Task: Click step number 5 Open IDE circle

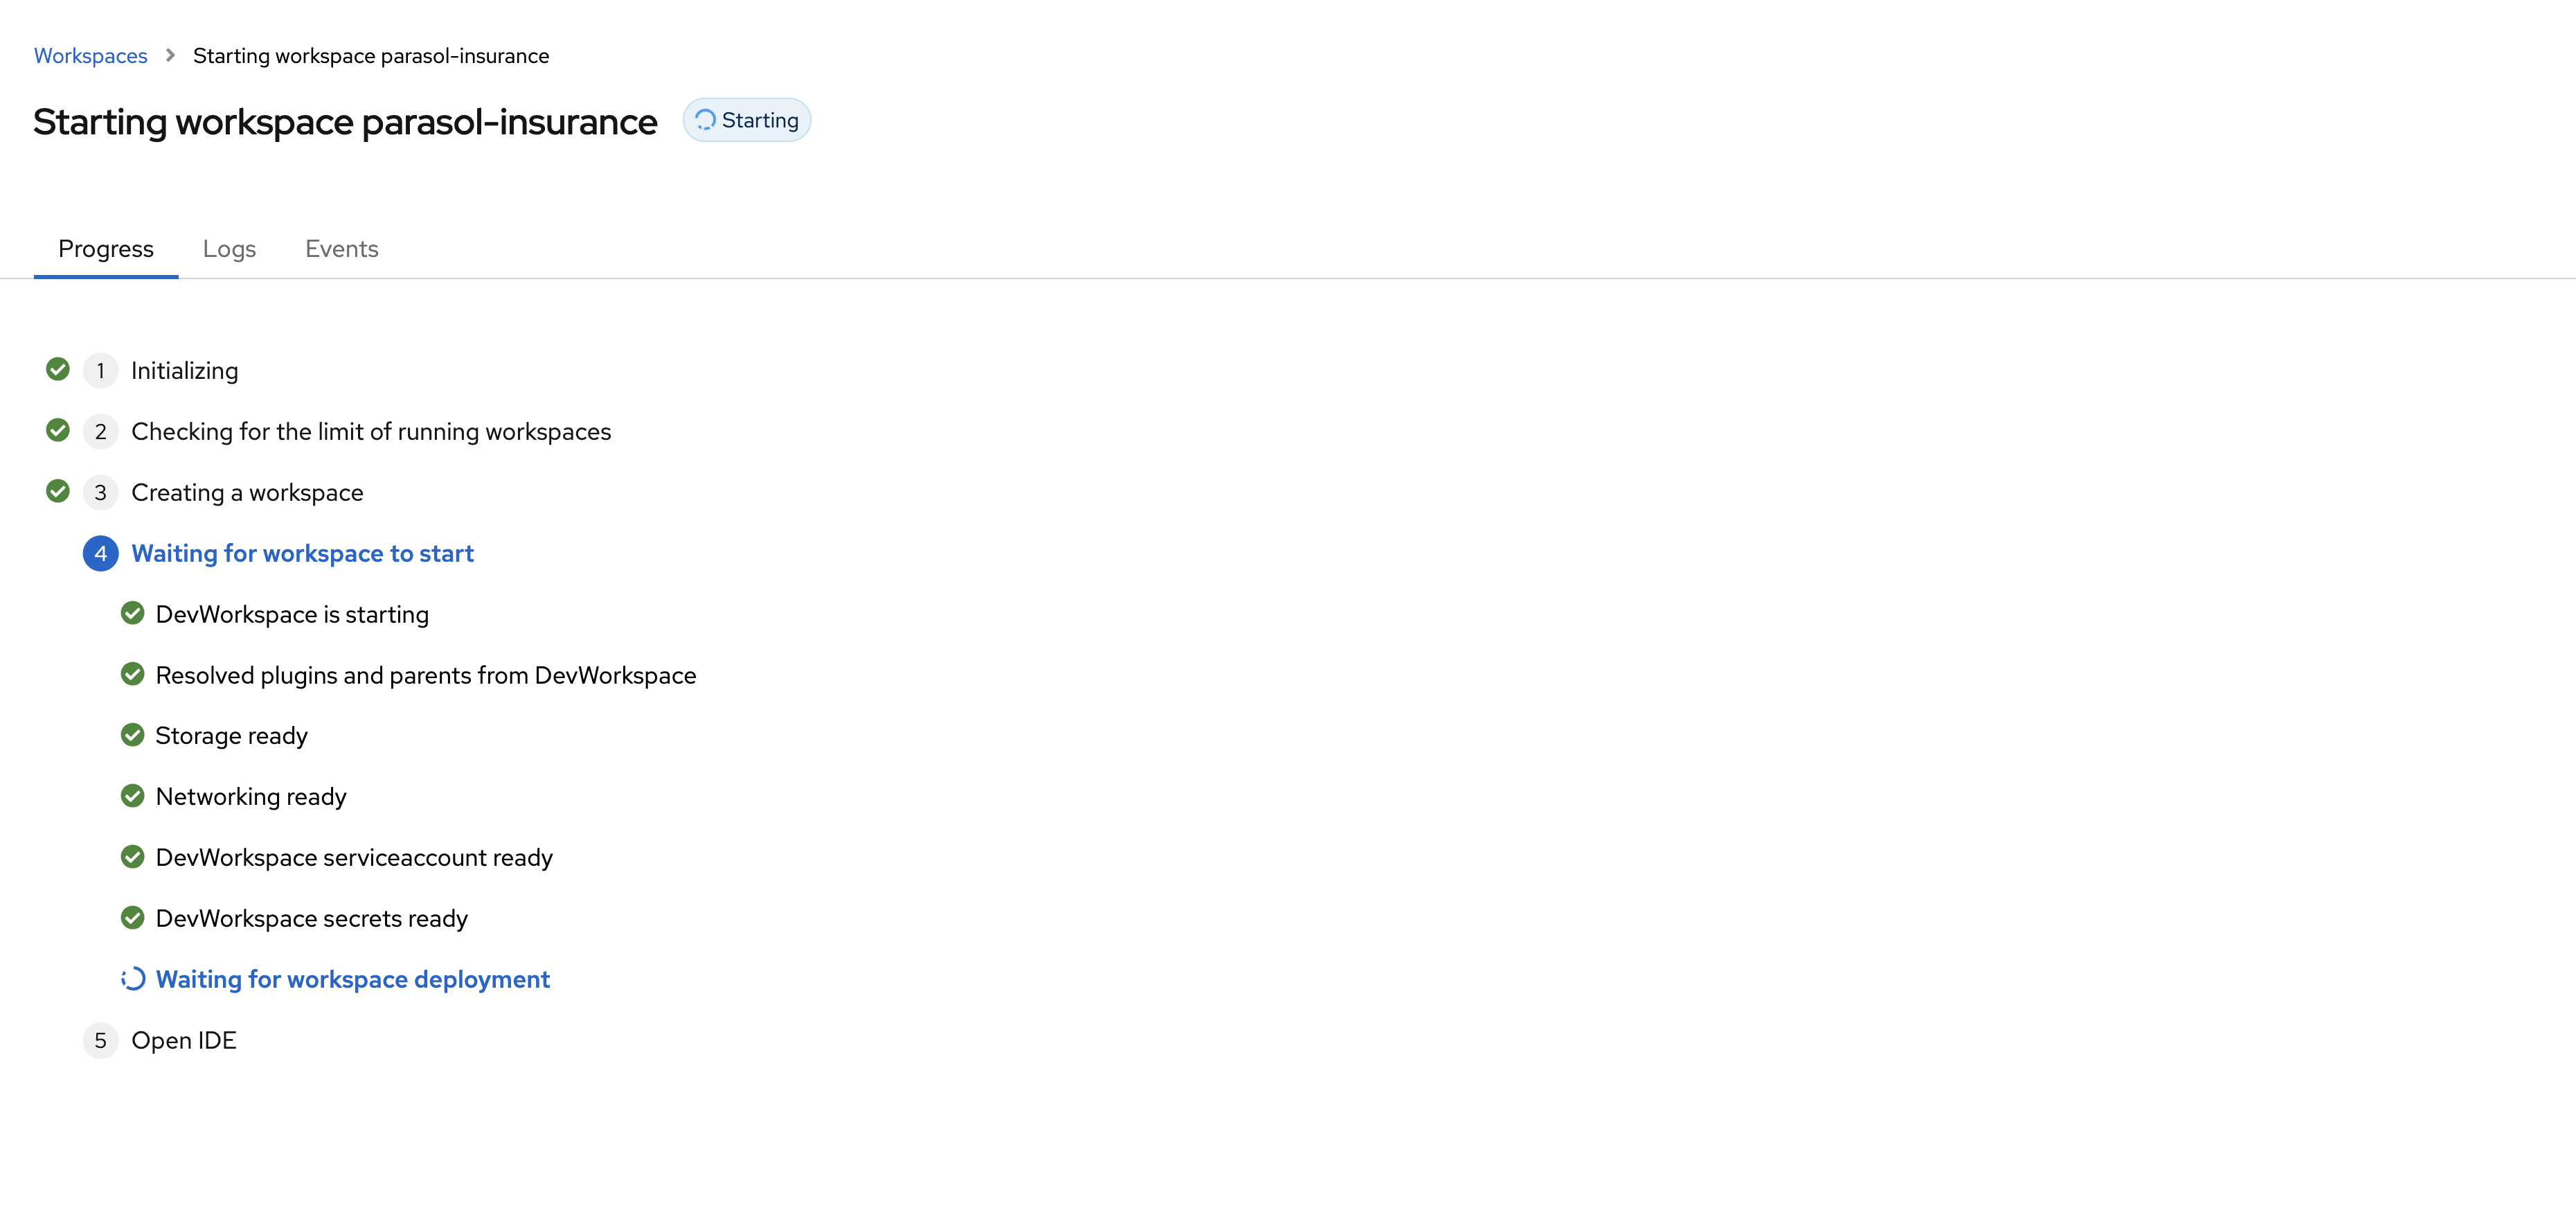Action: (100, 1040)
